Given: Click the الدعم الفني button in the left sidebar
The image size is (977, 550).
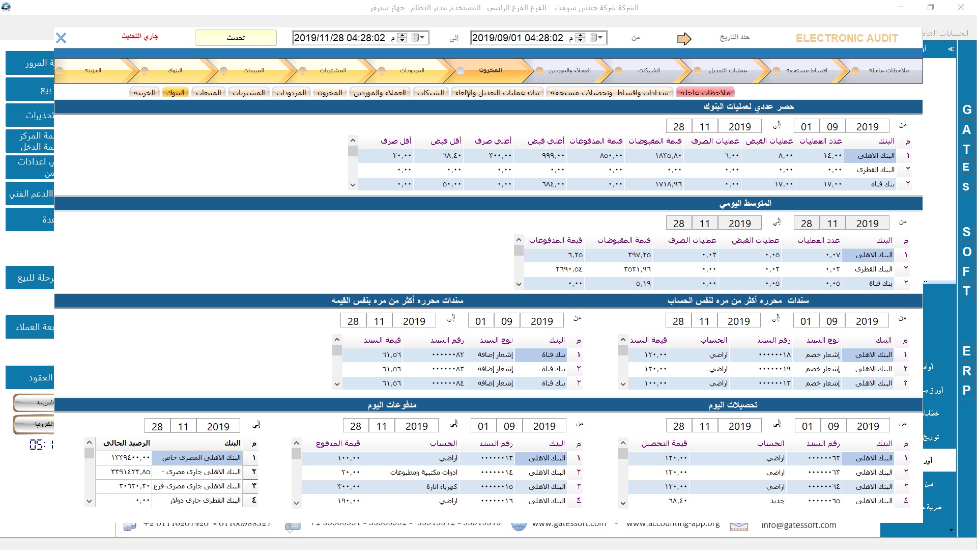Looking at the screenshot, I should pos(30,194).
